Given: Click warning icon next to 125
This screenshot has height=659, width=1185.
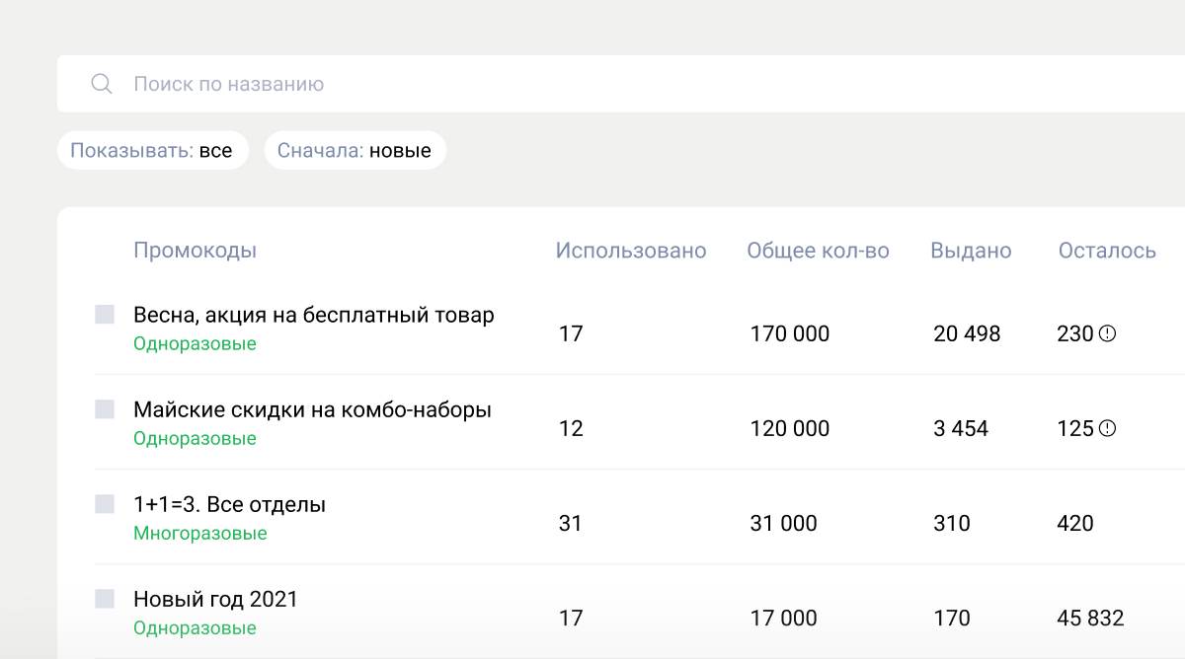Looking at the screenshot, I should click(x=1107, y=428).
